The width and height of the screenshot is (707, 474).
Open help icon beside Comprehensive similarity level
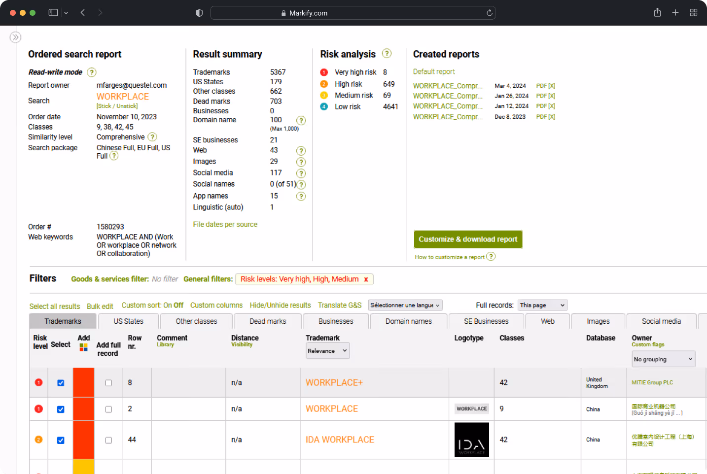coord(152,137)
